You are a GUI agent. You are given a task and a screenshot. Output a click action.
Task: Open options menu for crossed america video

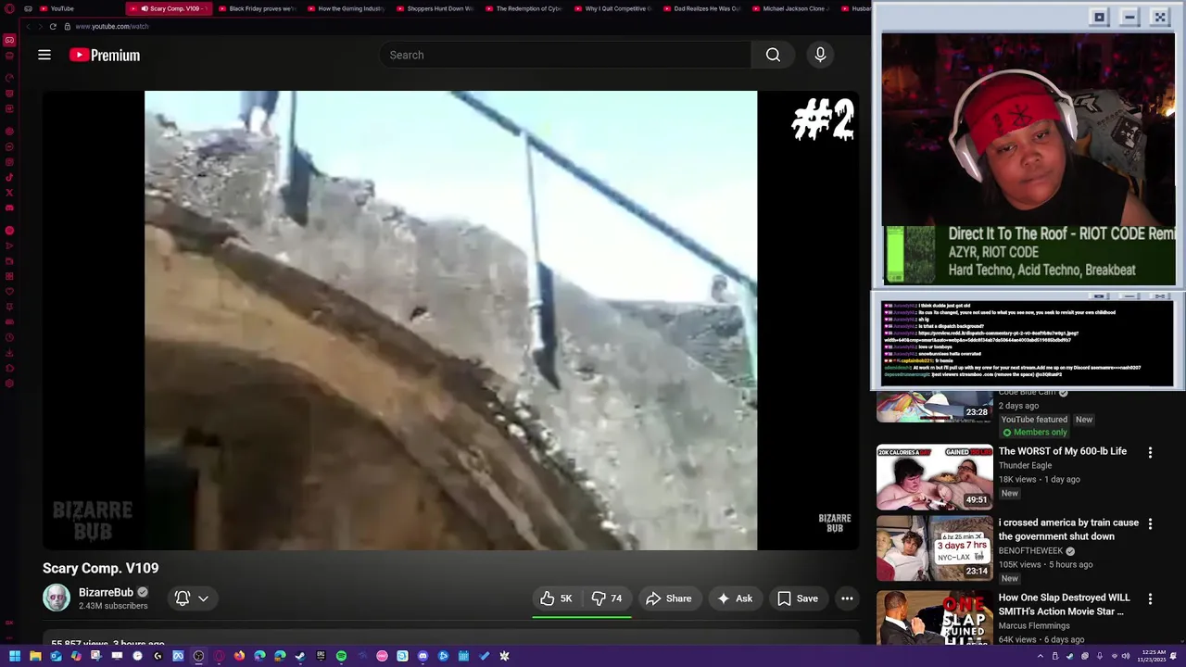[x=1150, y=524]
